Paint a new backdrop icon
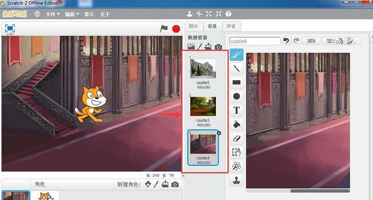373x200 pixels. [200, 46]
